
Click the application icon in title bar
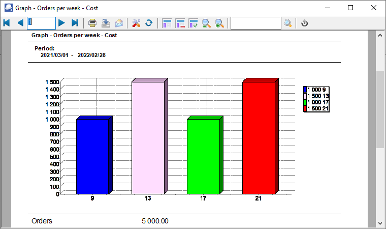tap(9, 8)
